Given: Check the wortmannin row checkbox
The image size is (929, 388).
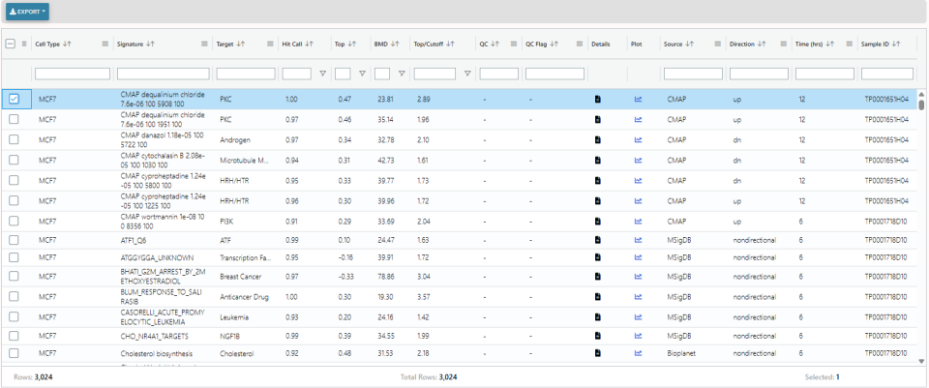Looking at the screenshot, I should (14, 221).
